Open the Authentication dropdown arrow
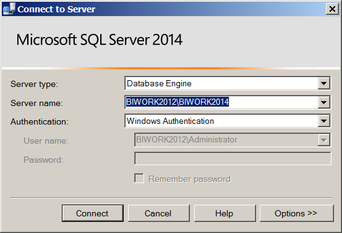The width and height of the screenshot is (342, 233). [323, 121]
